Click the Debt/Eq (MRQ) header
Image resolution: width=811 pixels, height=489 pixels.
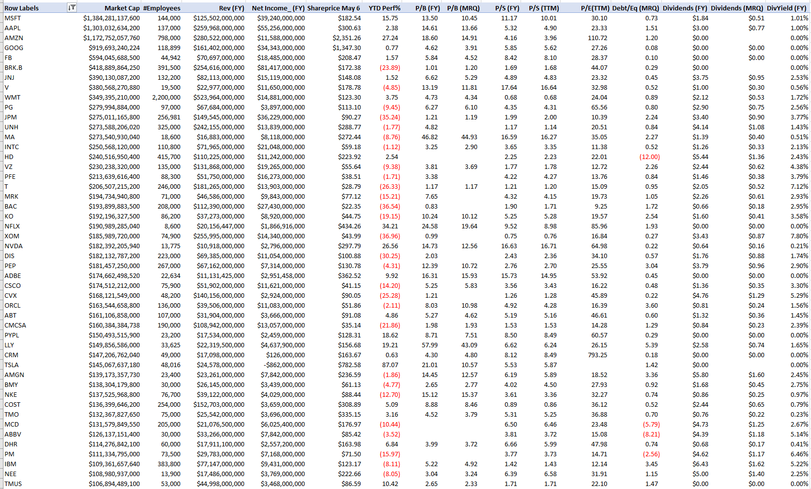(636, 8)
